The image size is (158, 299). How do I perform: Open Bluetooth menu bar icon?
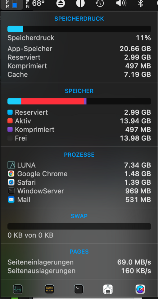pos(141,3)
